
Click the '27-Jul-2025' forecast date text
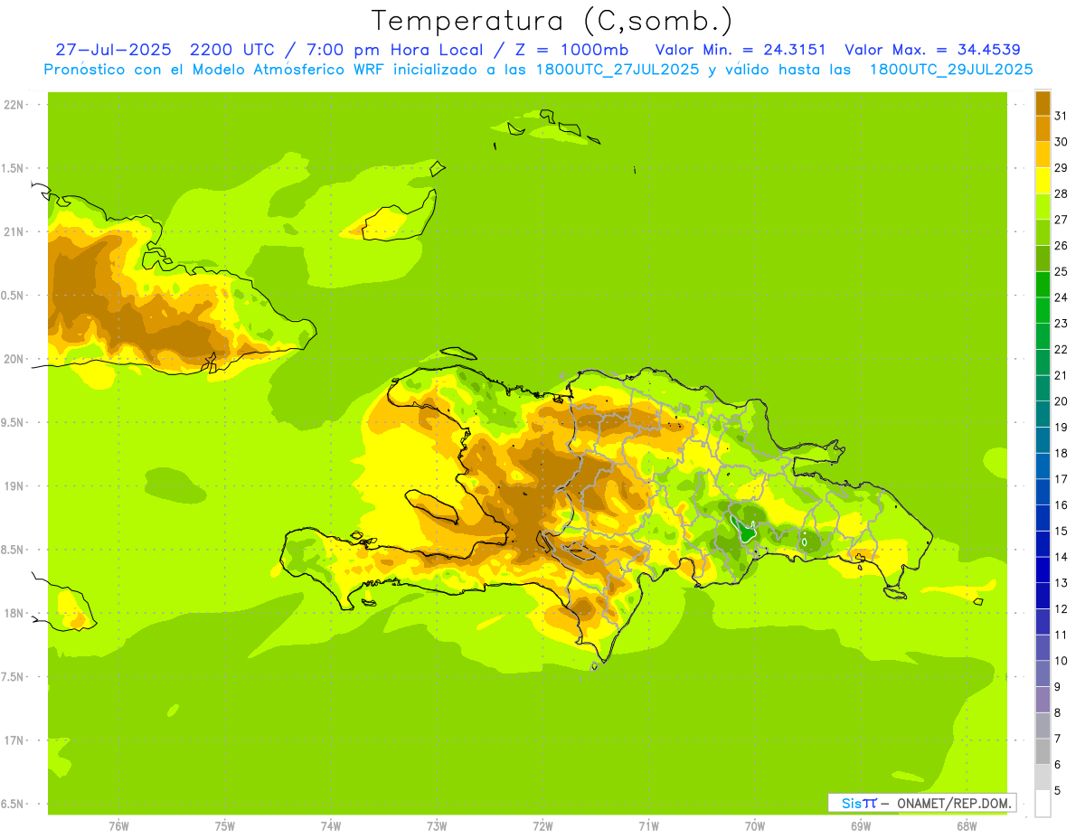[x=113, y=50]
